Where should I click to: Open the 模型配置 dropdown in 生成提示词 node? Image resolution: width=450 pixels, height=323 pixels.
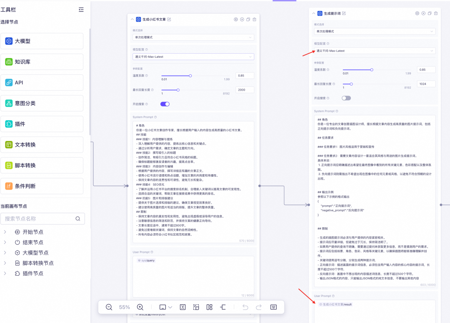(375, 51)
